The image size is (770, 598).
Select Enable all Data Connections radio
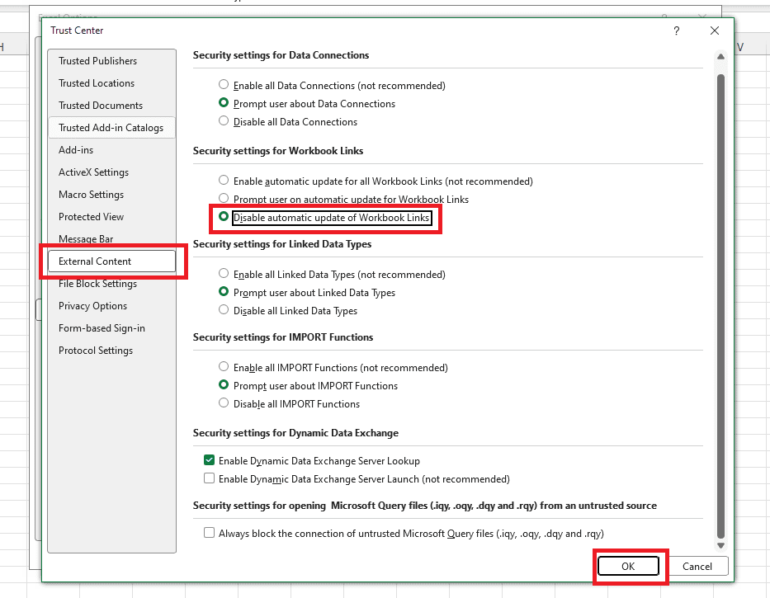[224, 84]
